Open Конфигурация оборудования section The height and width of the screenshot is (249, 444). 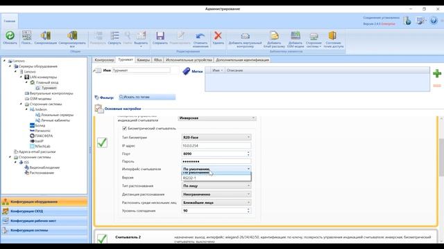[44, 201]
